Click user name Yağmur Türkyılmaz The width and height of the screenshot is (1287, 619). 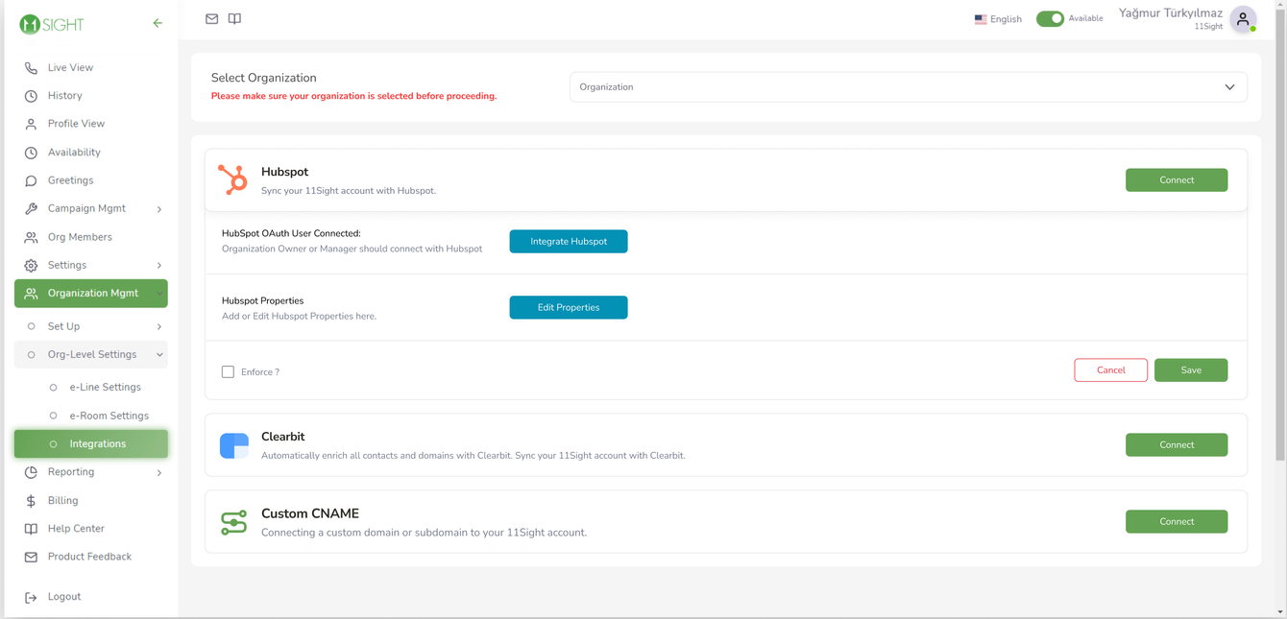pyautogui.click(x=1171, y=13)
